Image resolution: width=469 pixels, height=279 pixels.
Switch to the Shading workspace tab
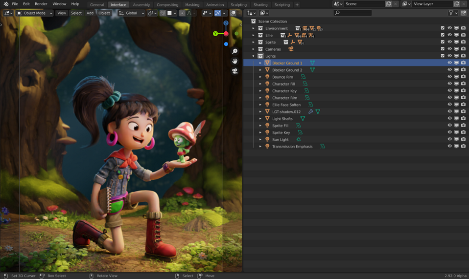260,5
